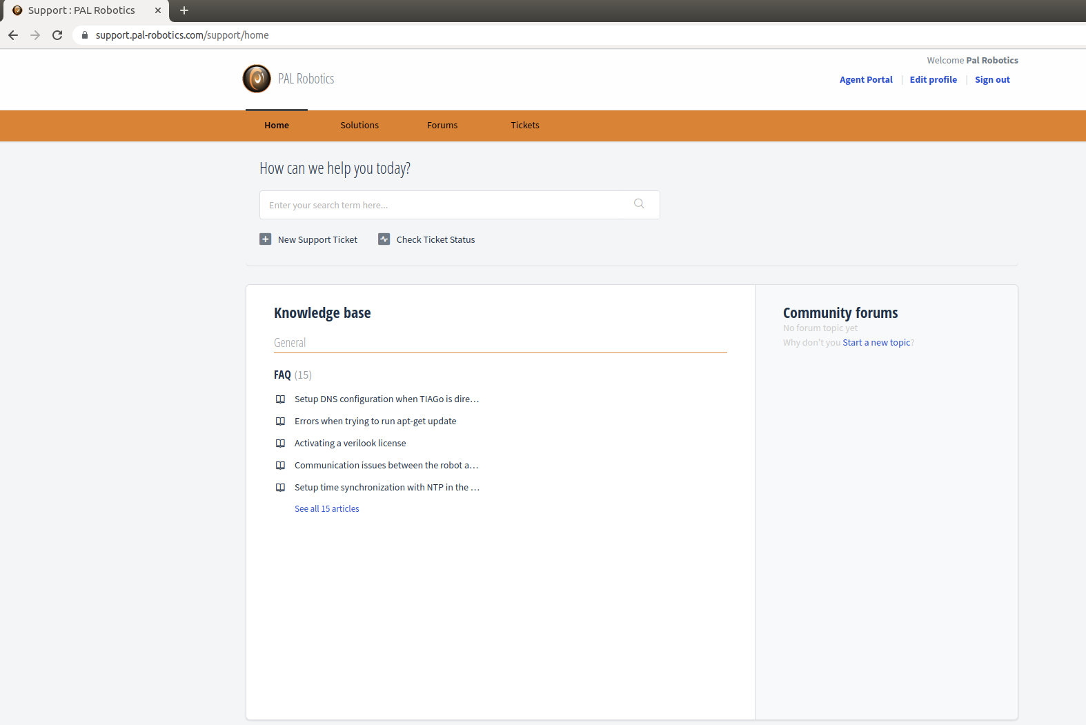The height and width of the screenshot is (725, 1086).
Task: Click the Edit profile link
Action: click(934, 80)
